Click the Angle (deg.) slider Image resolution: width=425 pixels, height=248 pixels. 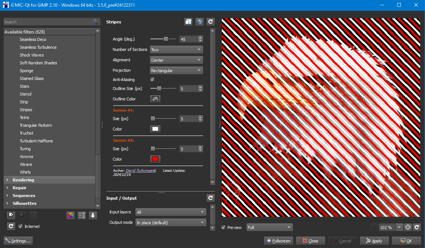coord(163,39)
